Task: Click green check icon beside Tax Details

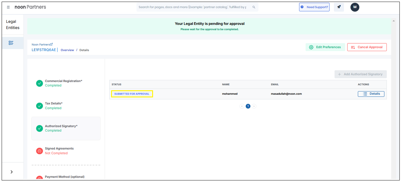Action: tap(39, 106)
